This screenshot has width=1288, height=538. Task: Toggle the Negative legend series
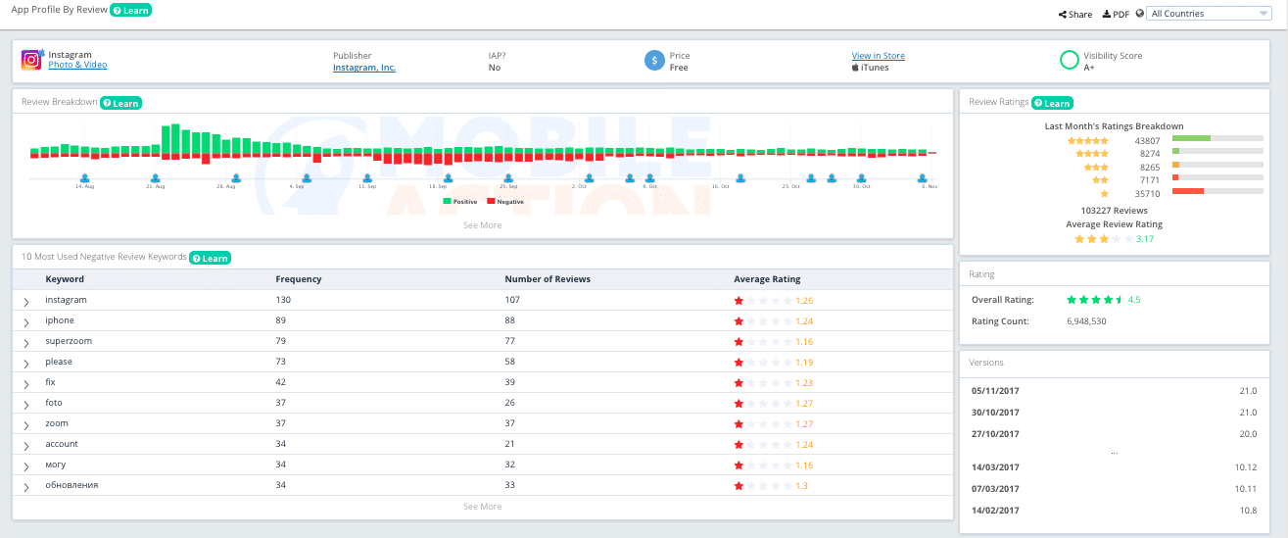505,201
